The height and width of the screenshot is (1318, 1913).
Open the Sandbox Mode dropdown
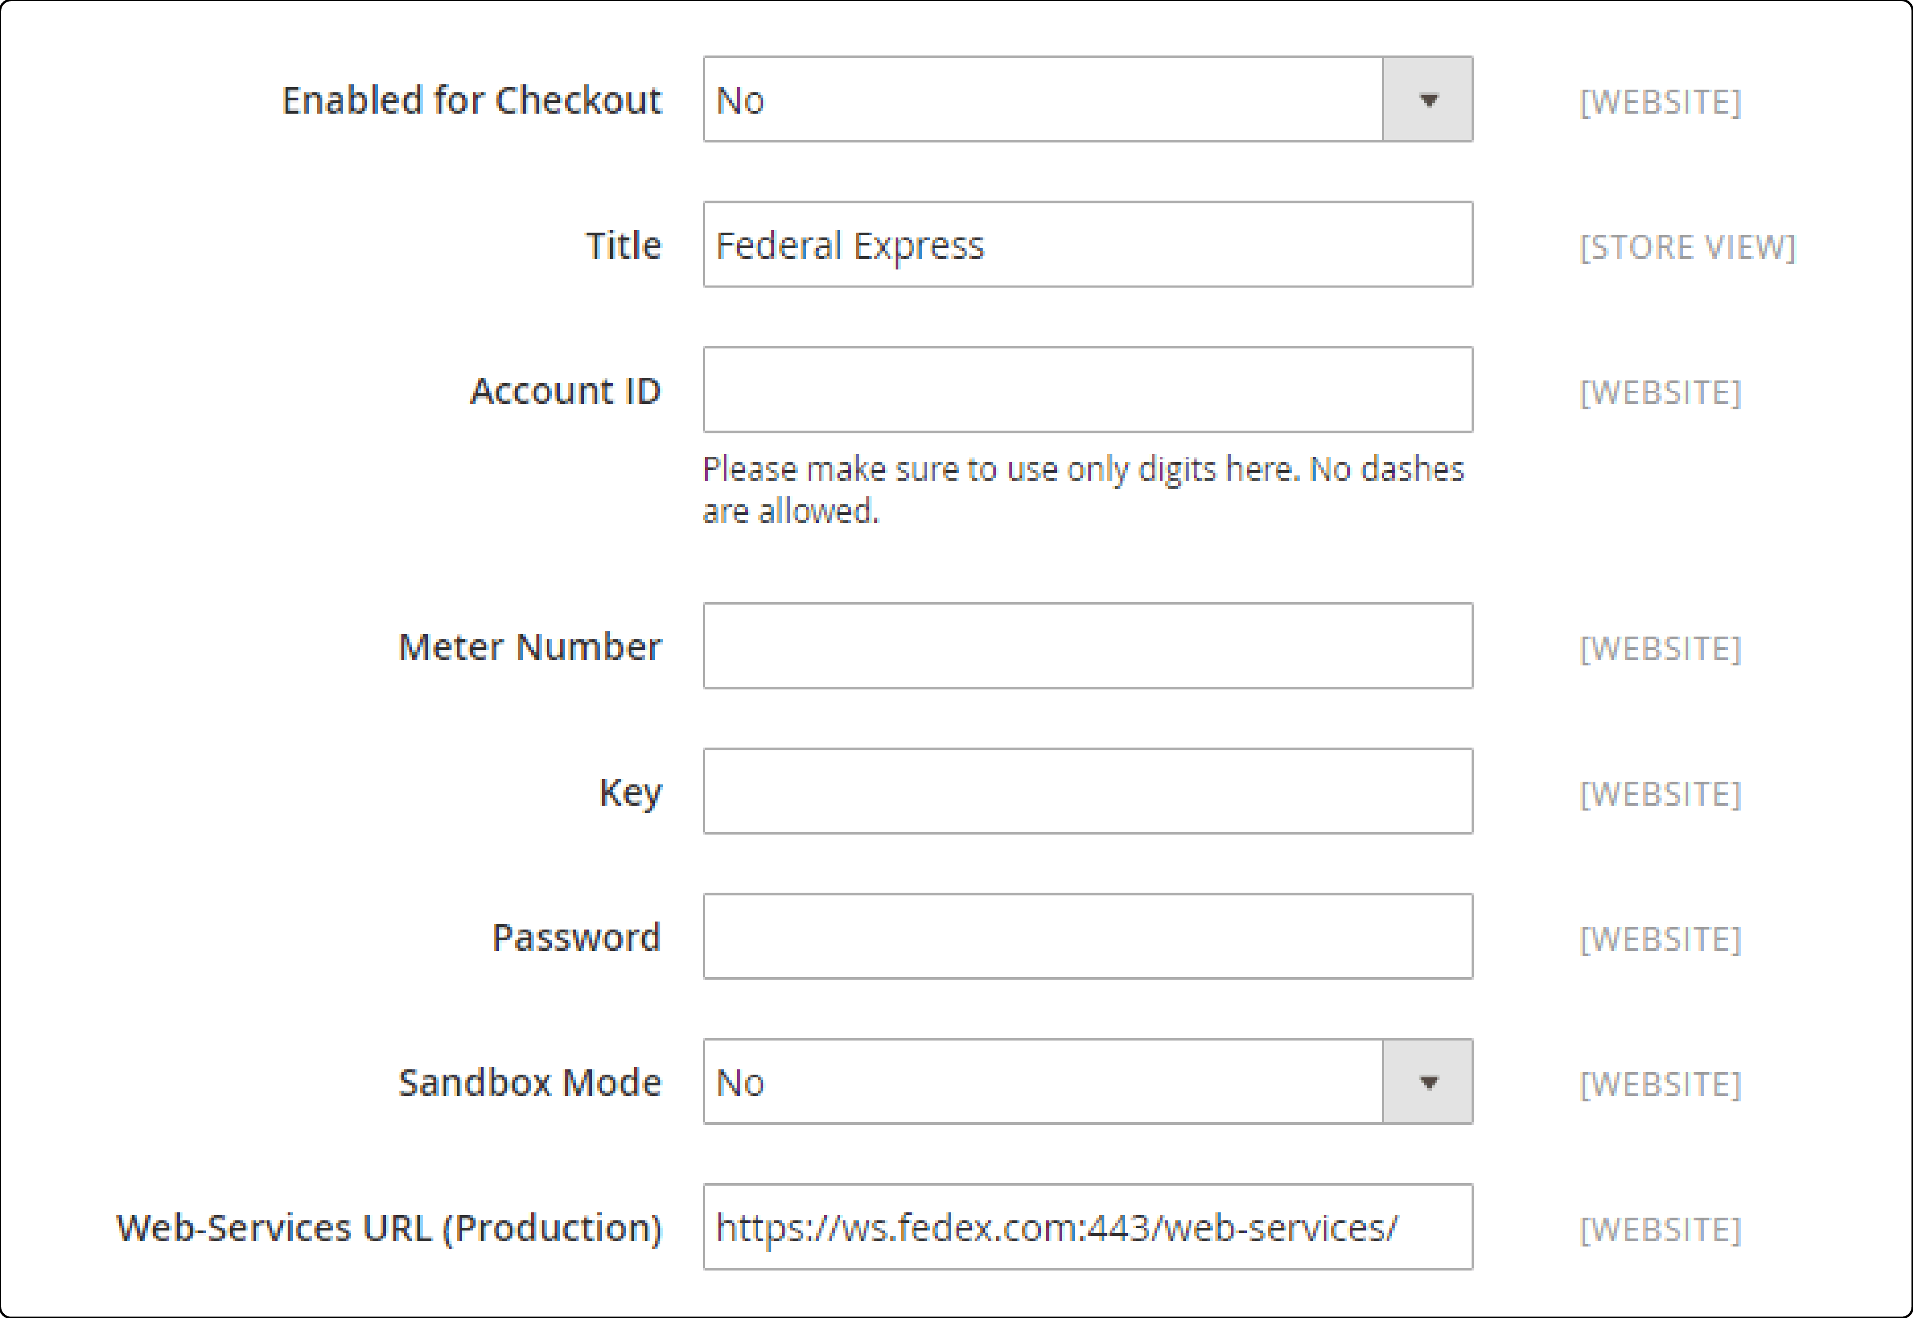click(x=1088, y=1081)
